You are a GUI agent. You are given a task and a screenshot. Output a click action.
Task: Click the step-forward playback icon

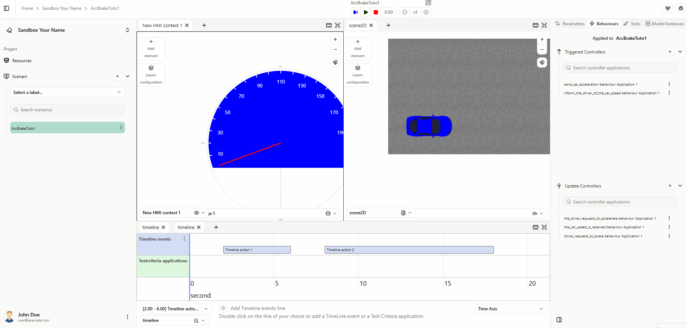coord(356,12)
